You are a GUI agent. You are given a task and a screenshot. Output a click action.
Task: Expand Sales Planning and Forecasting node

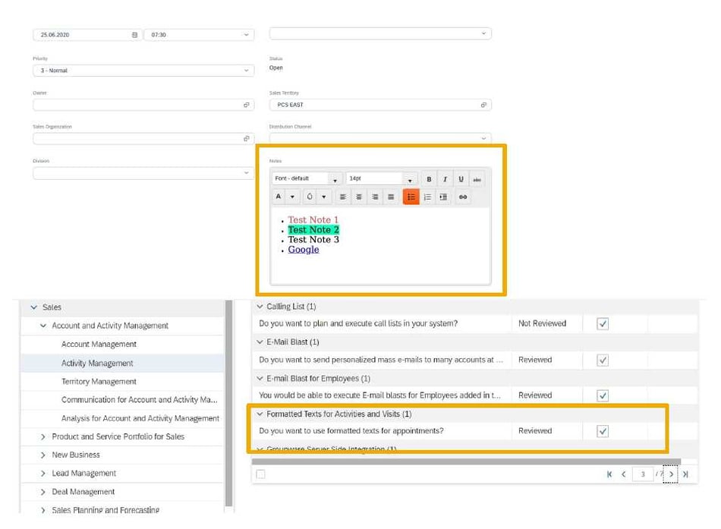click(x=43, y=510)
